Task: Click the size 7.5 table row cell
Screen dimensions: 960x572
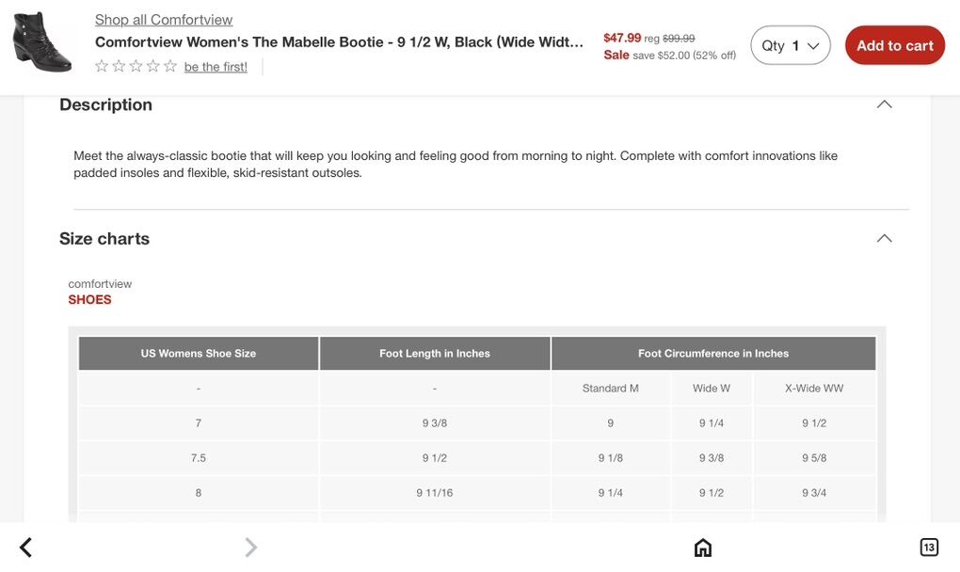Action: point(199,458)
